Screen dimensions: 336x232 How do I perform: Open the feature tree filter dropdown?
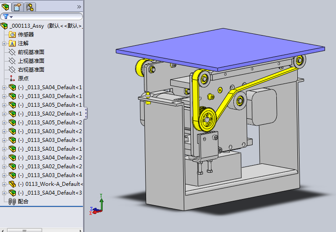(8, 17)
